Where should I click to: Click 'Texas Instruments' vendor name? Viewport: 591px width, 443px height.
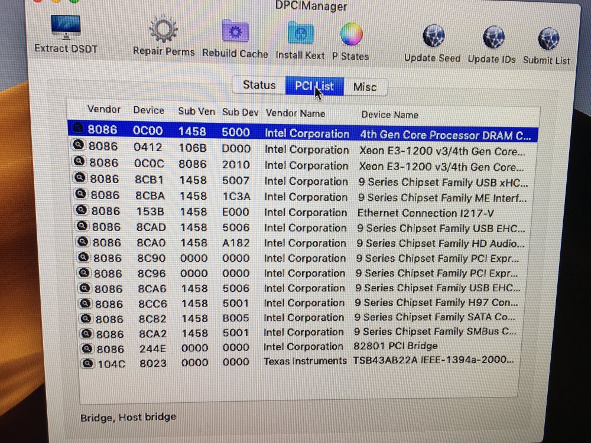(305, 361)
